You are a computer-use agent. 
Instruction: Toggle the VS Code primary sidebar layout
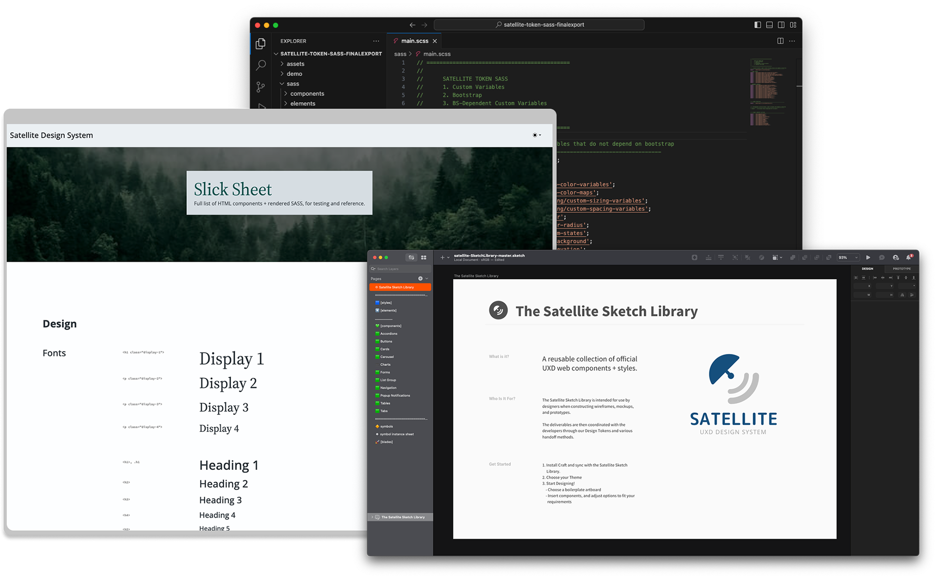tap(757, 25)
